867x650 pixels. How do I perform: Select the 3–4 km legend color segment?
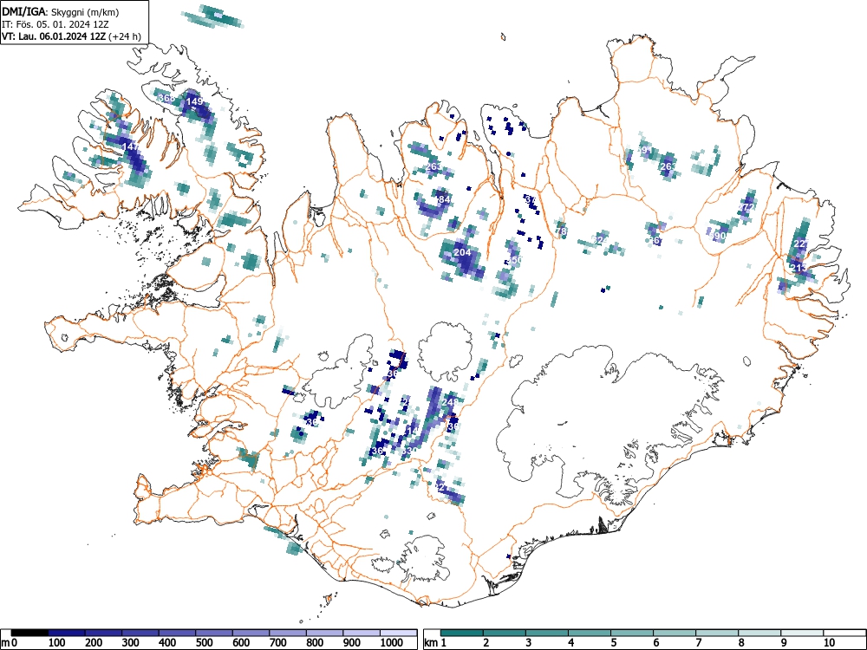[x=547, y=633]
